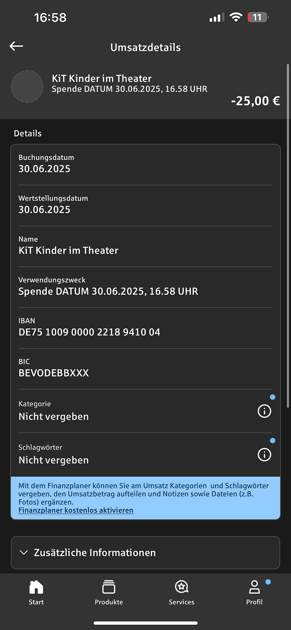The width and height of the screenshot is (291, 630).
Task: Select the Kategorie 'Nicht vergeben' value
Action: 54,417
